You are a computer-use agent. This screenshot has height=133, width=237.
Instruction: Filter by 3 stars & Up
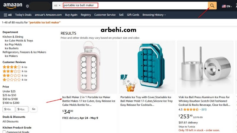coord(15,71)
